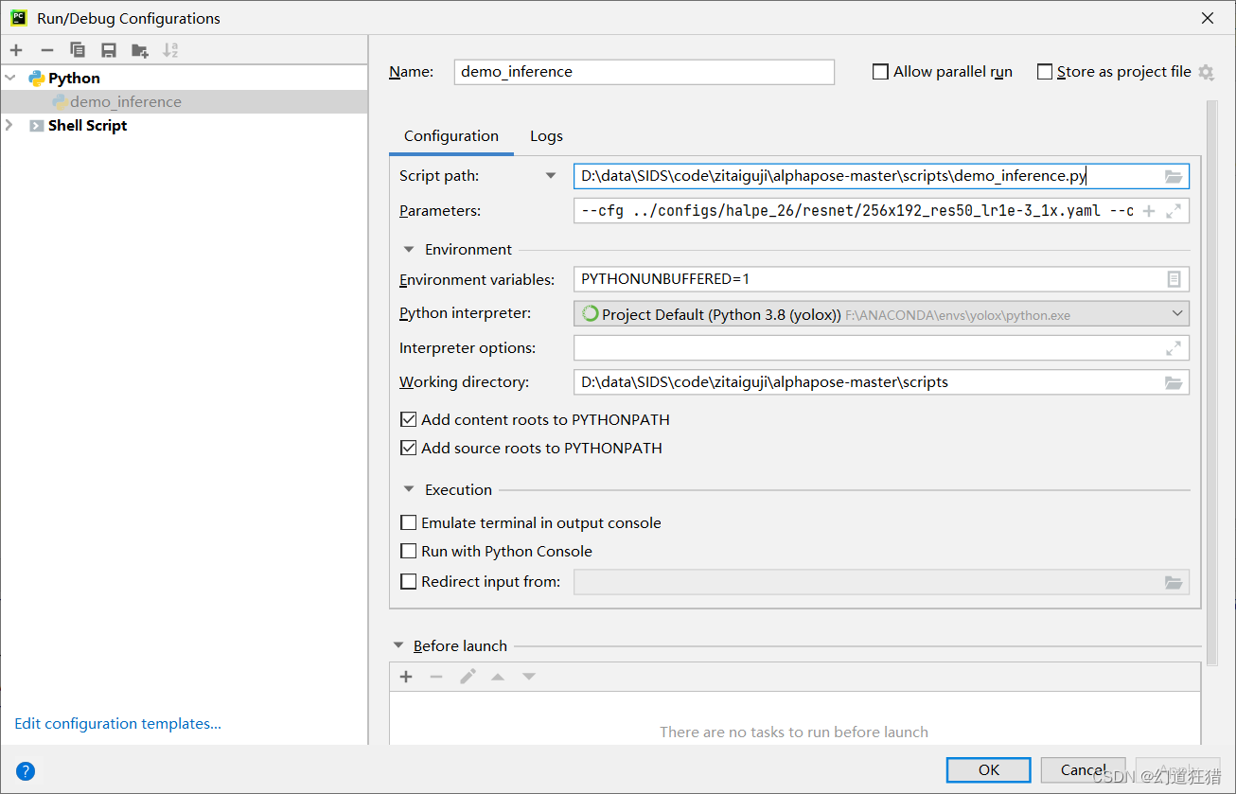Viewport: 1236px width, 794px height.
Task: Uncheck Add source roots to PYTHONPATH
Action: [x=408, y=448]
